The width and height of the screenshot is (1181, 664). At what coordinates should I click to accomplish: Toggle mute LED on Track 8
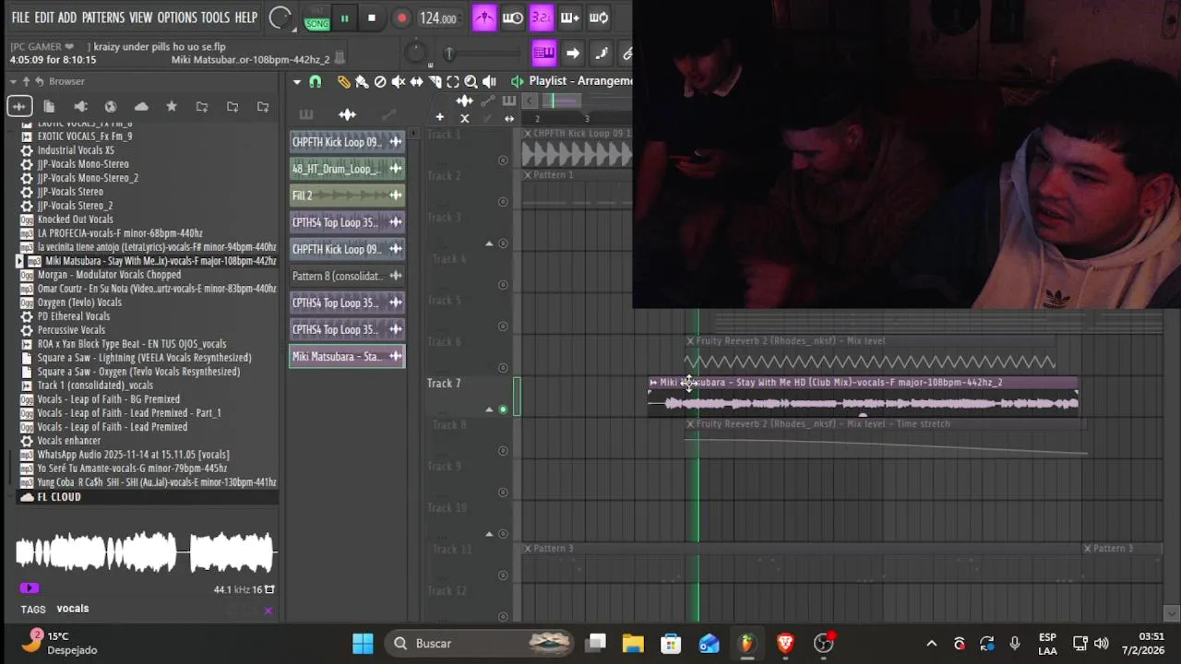[503, 451]
